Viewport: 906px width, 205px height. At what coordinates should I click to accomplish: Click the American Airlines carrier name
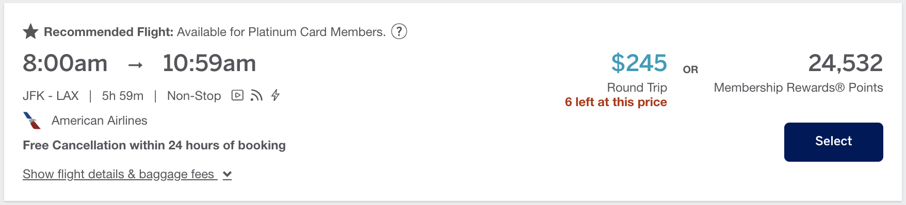(100, 121)
